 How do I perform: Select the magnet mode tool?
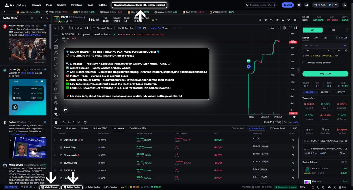pyautogui.click(x=56, y=97)
